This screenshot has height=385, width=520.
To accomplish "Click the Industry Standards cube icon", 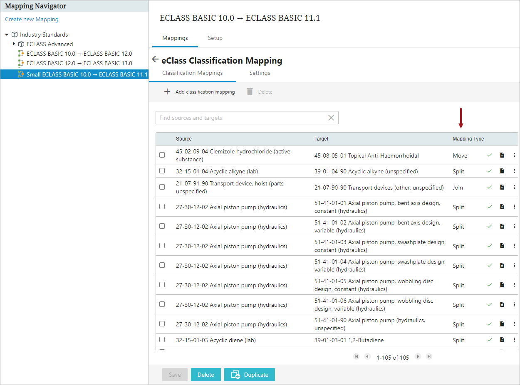I will pyautogui.click(x=15, y=35).
